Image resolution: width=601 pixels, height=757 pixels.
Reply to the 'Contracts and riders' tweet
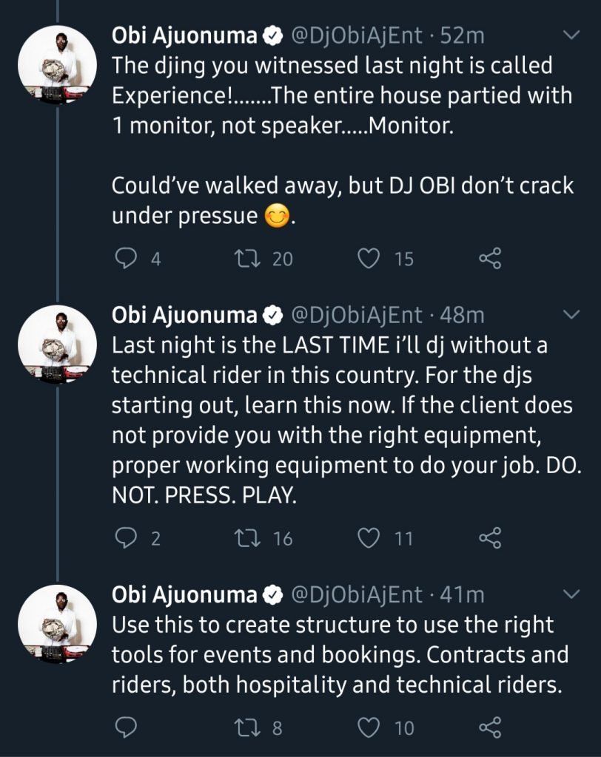tap(127, 727)
